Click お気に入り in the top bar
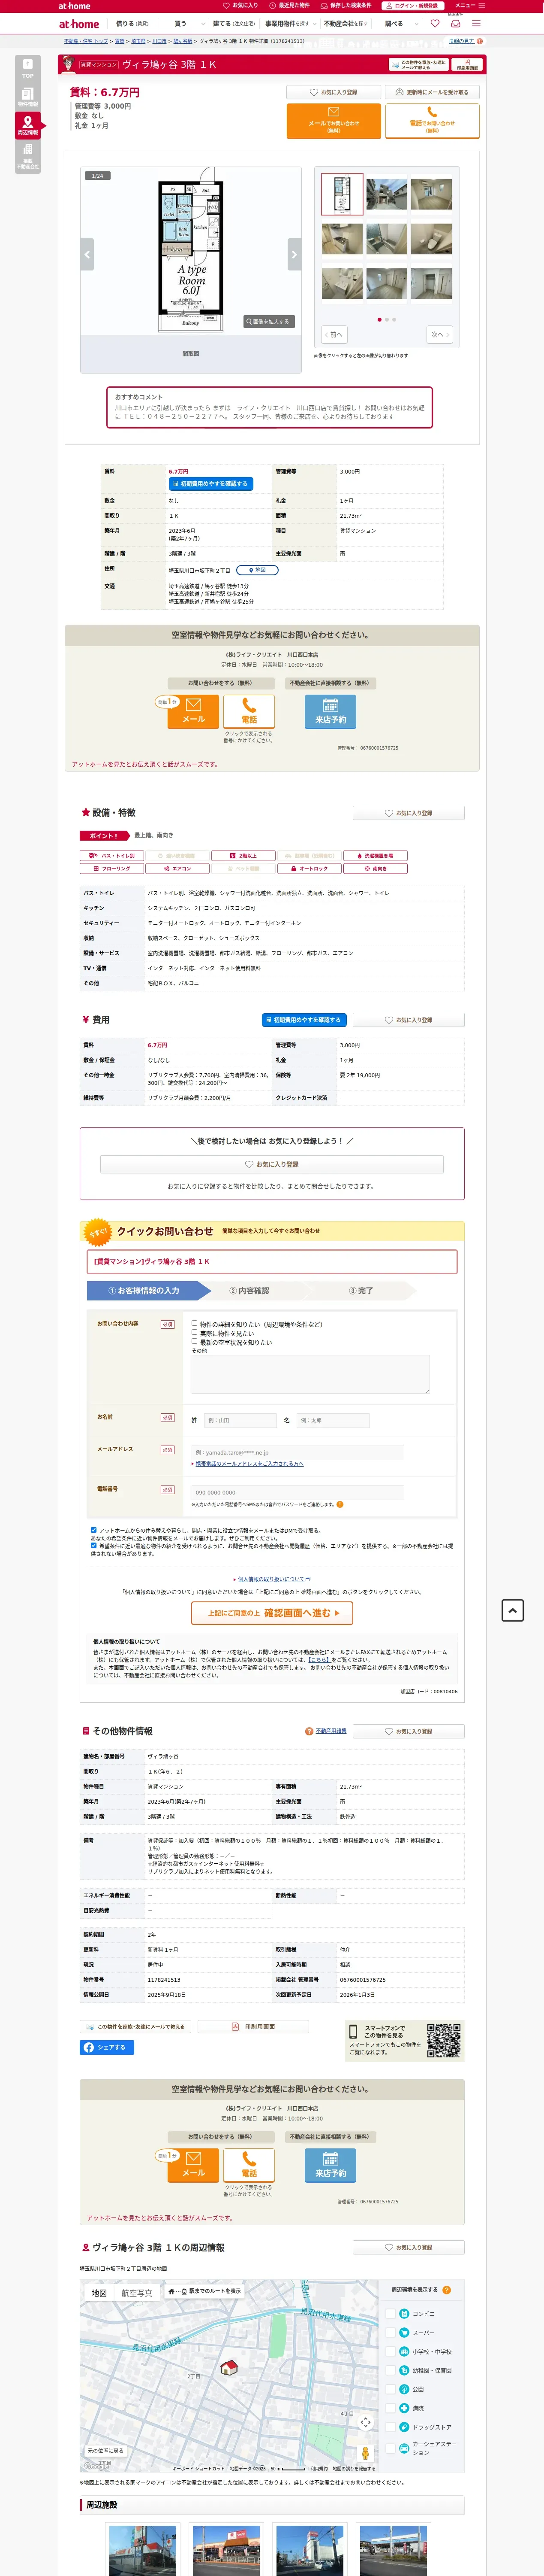 (x=240, y=5)
